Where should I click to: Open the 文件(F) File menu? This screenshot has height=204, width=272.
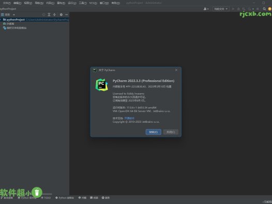(x=7, y=3)
